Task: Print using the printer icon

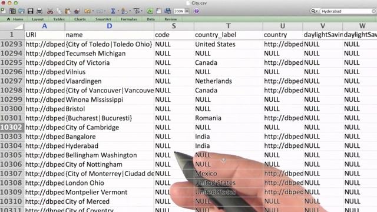Action: click(39, 11)
